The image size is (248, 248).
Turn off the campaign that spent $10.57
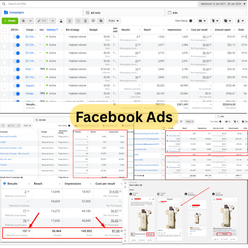pos(16,37)
